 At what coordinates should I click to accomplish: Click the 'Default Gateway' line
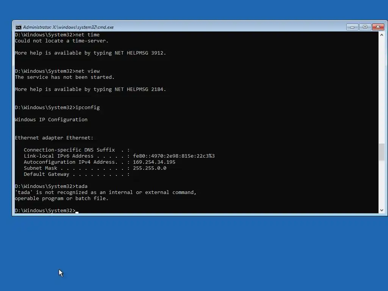(77, 174)
